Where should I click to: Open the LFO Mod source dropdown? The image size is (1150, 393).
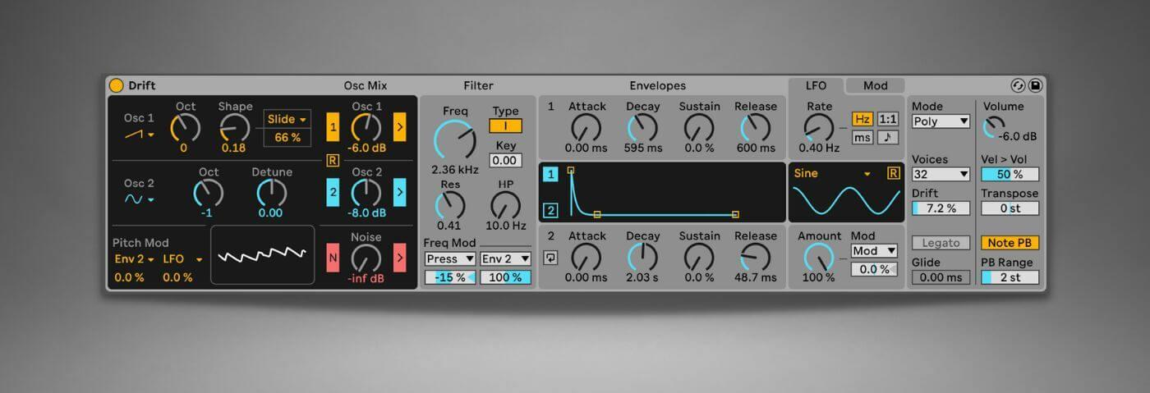coord(874,251)
